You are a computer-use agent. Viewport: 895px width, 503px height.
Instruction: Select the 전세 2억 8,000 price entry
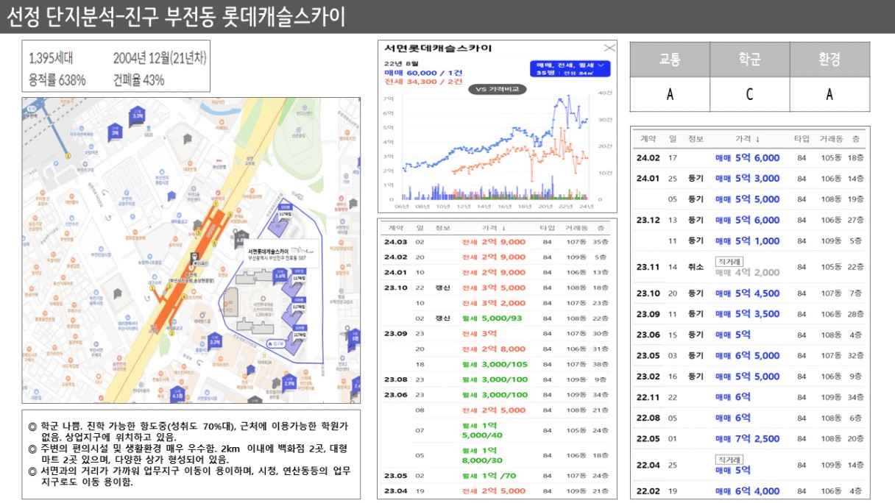(493, 349)
